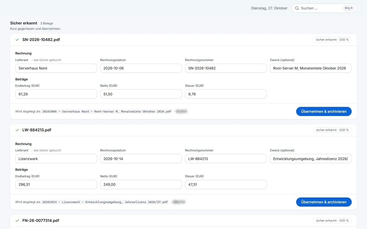Click the LW-884213.pdf file title
Image resolution: width=367 pixels, height=229 pixels.
37,130
